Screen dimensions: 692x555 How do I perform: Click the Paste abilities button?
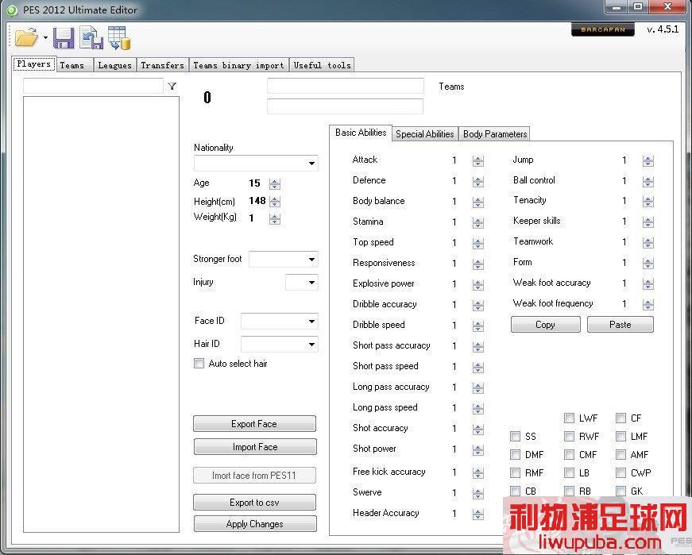tap(620, 325)
